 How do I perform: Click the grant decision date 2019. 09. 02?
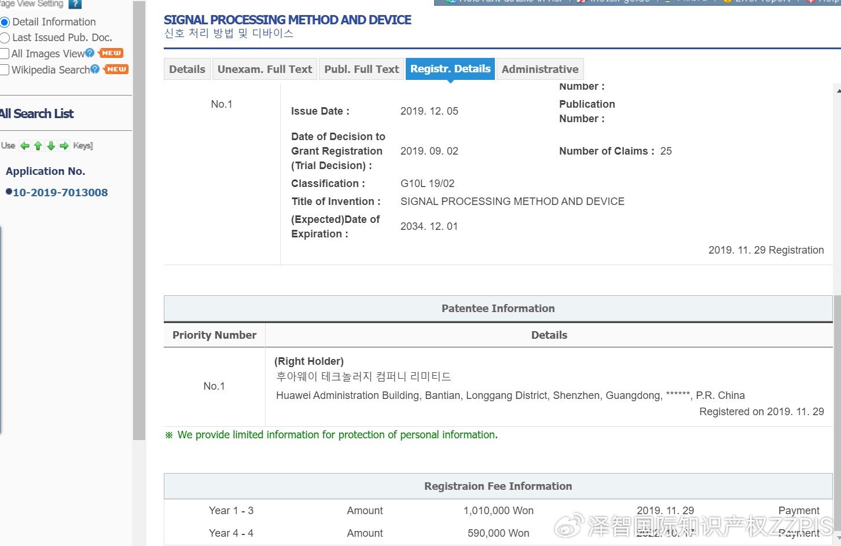(429, 151)
